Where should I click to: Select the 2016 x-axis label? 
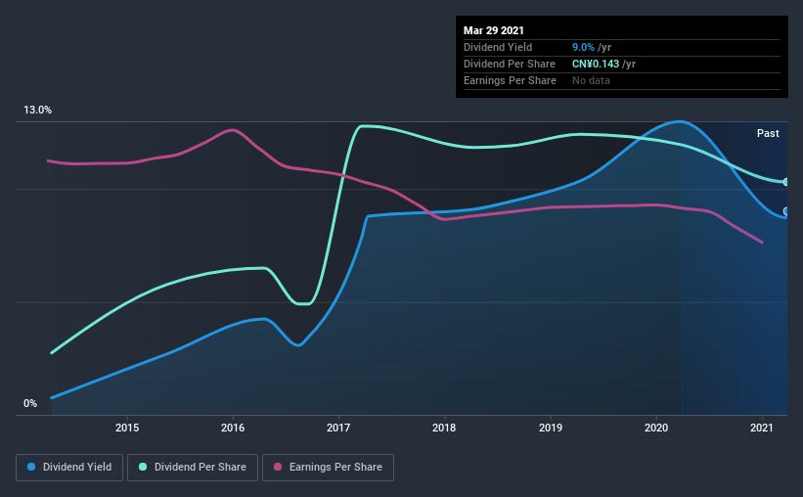233,428
